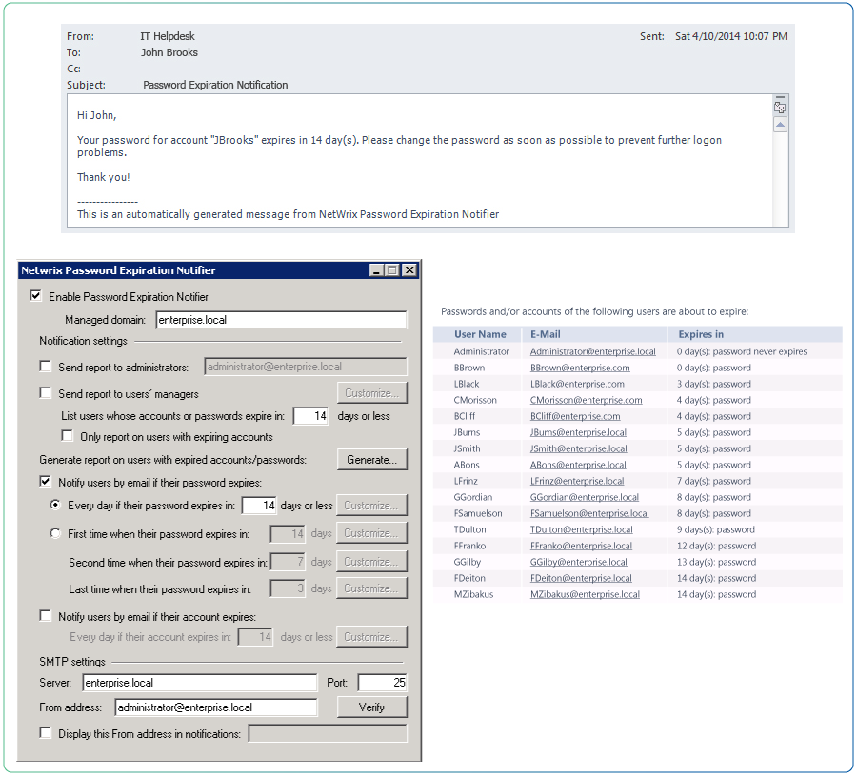857x777 pixels.
Task: Close the Netwrix Password Expiration Notifier dialog
Action: [x=409, y=270]
